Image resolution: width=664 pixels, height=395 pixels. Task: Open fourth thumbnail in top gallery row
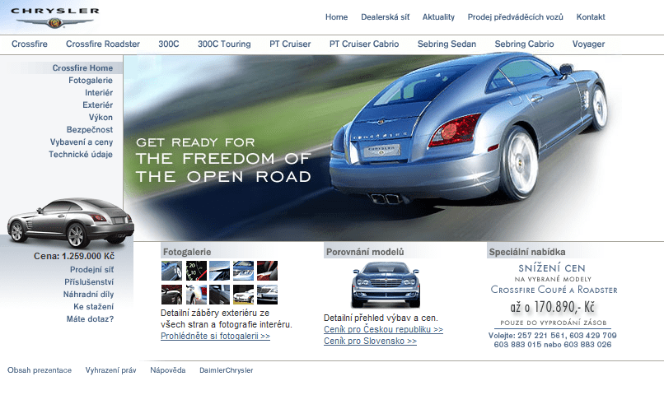pos(243,271)
